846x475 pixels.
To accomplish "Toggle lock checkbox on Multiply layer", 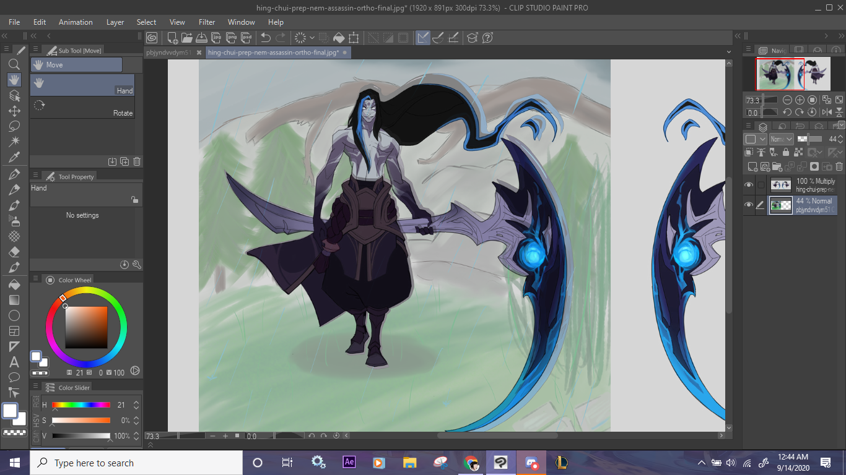I will pyautogui.click(x=761, y=185).
